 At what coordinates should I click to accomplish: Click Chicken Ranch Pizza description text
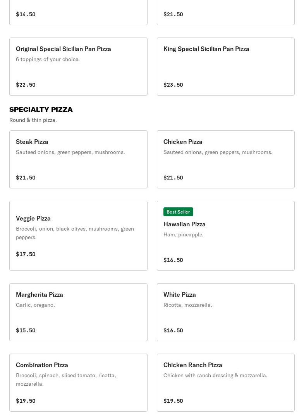[215, 375]
